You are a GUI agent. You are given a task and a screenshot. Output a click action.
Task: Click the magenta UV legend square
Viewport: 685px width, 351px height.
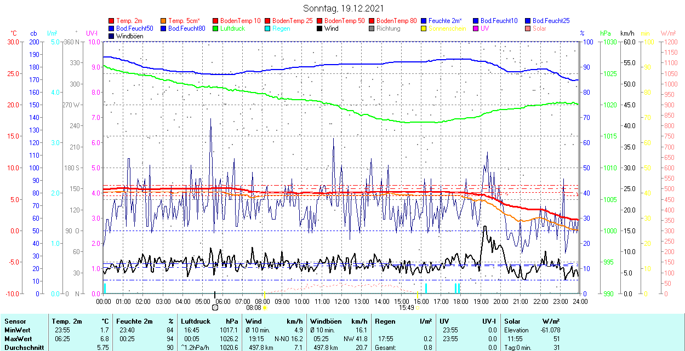click(x=477, y=28)
